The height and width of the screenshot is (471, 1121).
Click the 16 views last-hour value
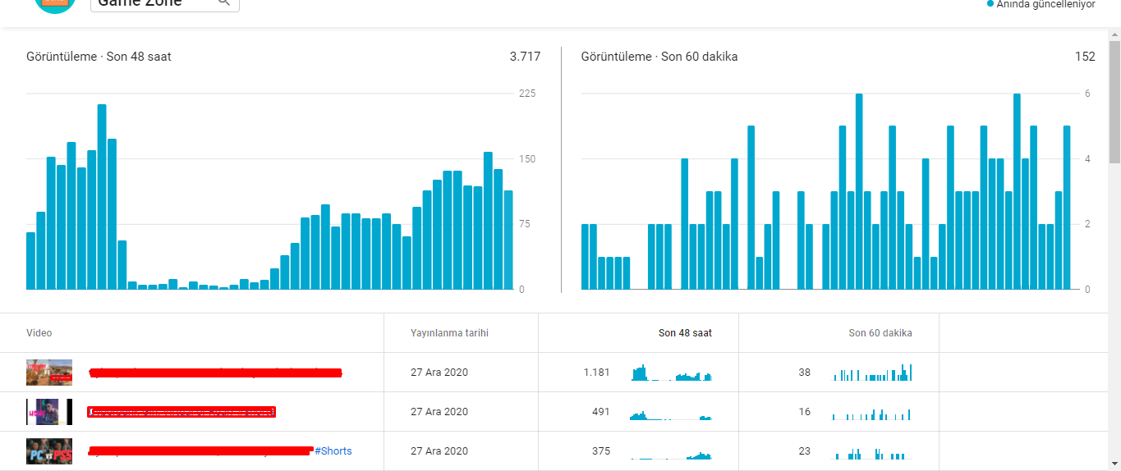805,412
